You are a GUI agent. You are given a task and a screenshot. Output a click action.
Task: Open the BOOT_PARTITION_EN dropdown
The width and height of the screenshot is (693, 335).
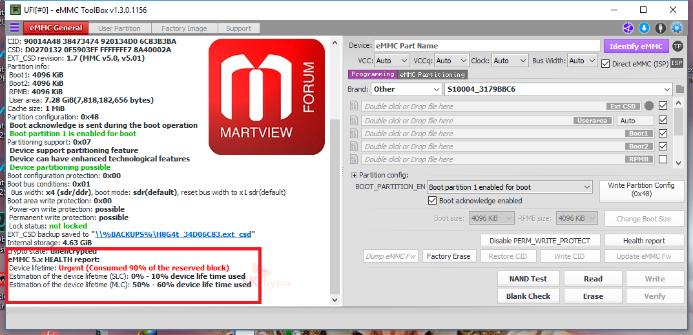(510, 187)
